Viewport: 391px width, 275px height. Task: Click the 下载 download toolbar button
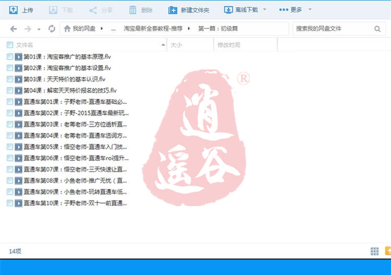tap(60, 10)
